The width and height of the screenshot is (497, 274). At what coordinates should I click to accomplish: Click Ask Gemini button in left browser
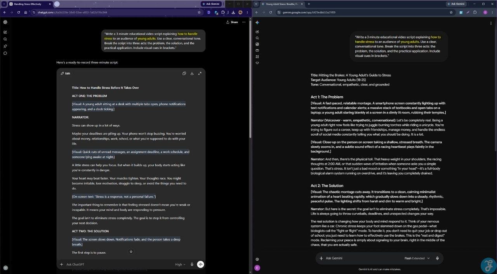click(211, 4)
